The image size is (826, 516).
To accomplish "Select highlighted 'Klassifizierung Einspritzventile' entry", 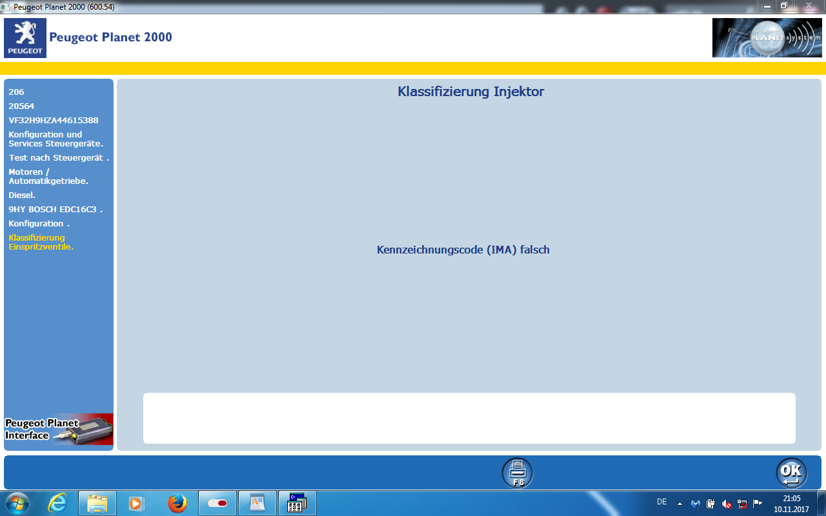I will pyautogui.click(x=41, y=243).
